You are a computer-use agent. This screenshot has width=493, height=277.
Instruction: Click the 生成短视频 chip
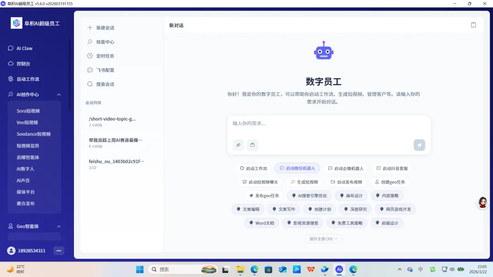pyautogui.click(x=304, y=182)
